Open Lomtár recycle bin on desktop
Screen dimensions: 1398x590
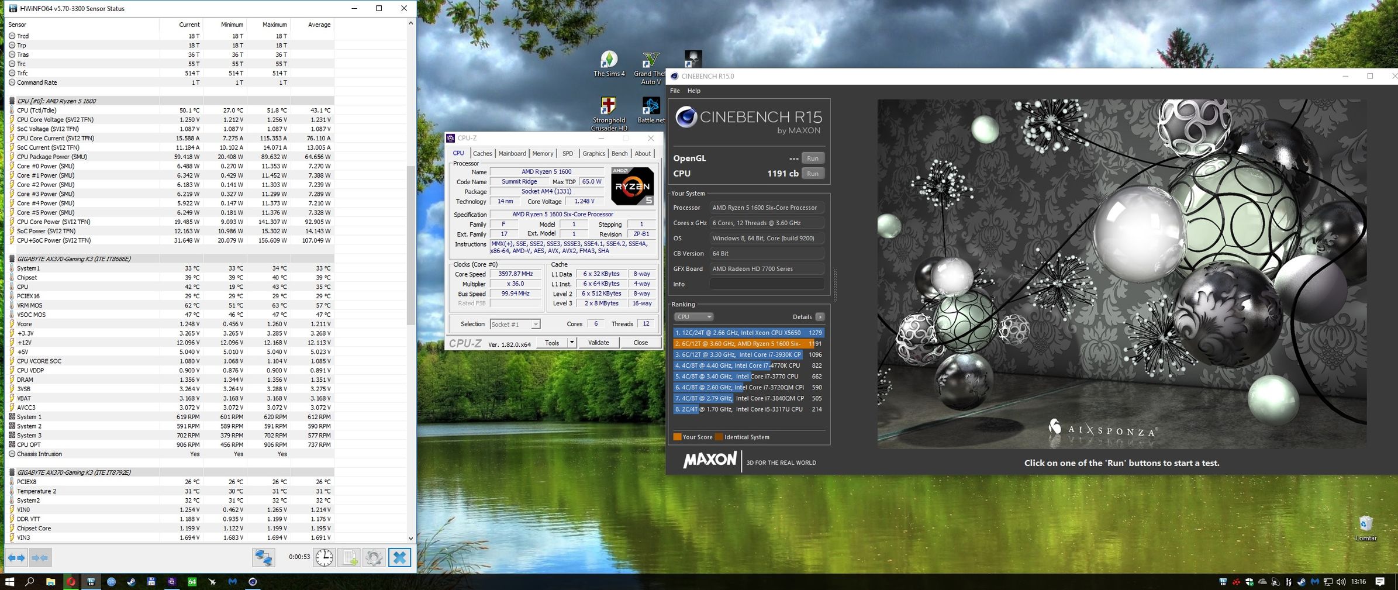(x=1366, y=528)
